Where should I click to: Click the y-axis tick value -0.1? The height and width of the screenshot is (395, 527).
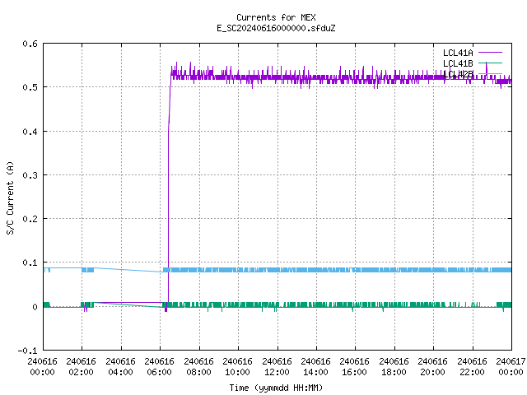point(27,351)
